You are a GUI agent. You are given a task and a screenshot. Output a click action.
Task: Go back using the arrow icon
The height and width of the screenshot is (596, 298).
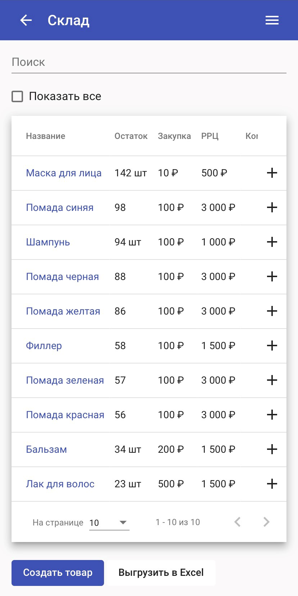pyautogui.click(x=26, y=21)
